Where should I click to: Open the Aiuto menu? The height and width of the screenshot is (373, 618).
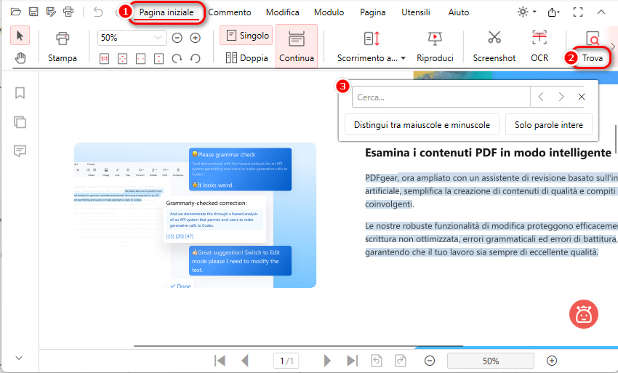[459, 12]
